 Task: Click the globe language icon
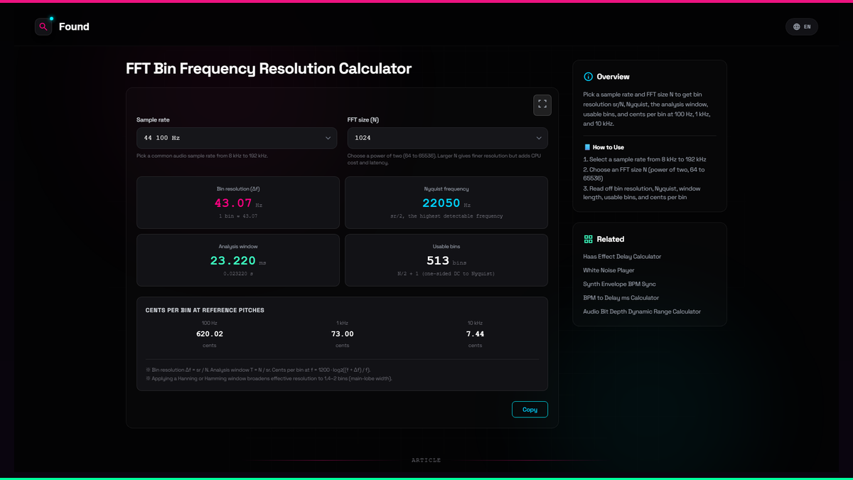(797, 27)
